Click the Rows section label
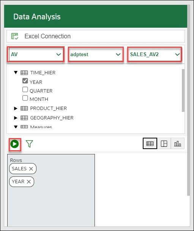 point(16,160)
